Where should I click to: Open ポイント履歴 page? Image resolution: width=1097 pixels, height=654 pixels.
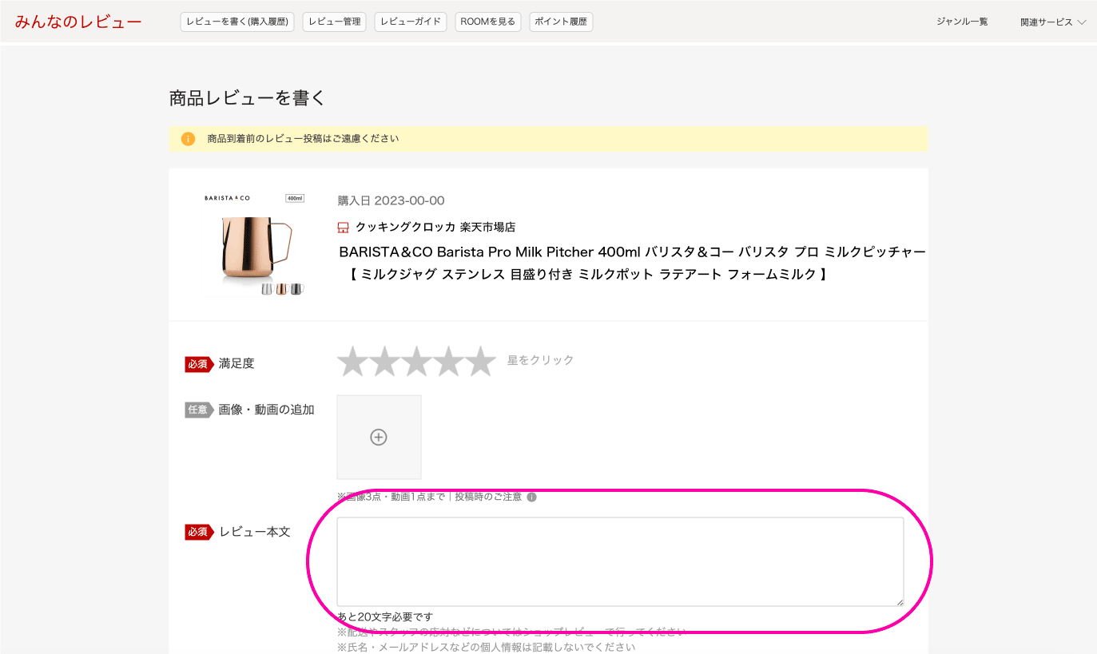[561, 22]
